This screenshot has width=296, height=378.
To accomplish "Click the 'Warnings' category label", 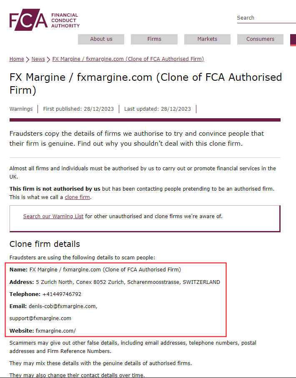I will 21,109.
